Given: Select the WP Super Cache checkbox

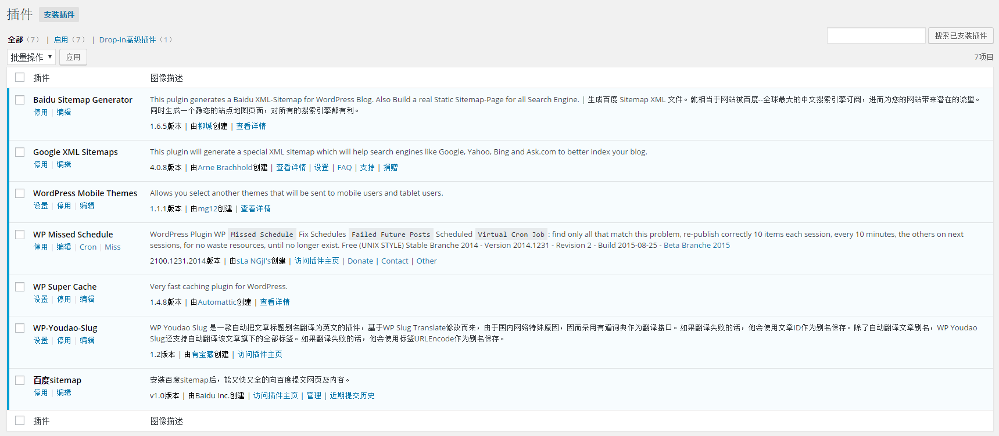Looking at the screenshot, I should tap(20, 287).
